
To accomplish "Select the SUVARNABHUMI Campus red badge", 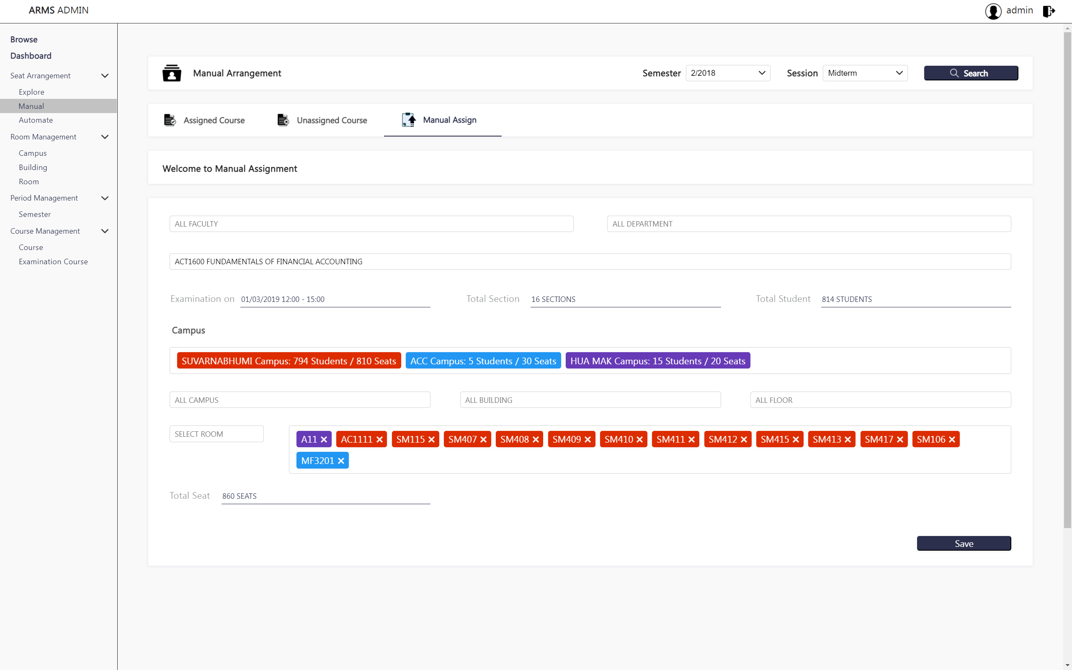I will click(289, 361).
